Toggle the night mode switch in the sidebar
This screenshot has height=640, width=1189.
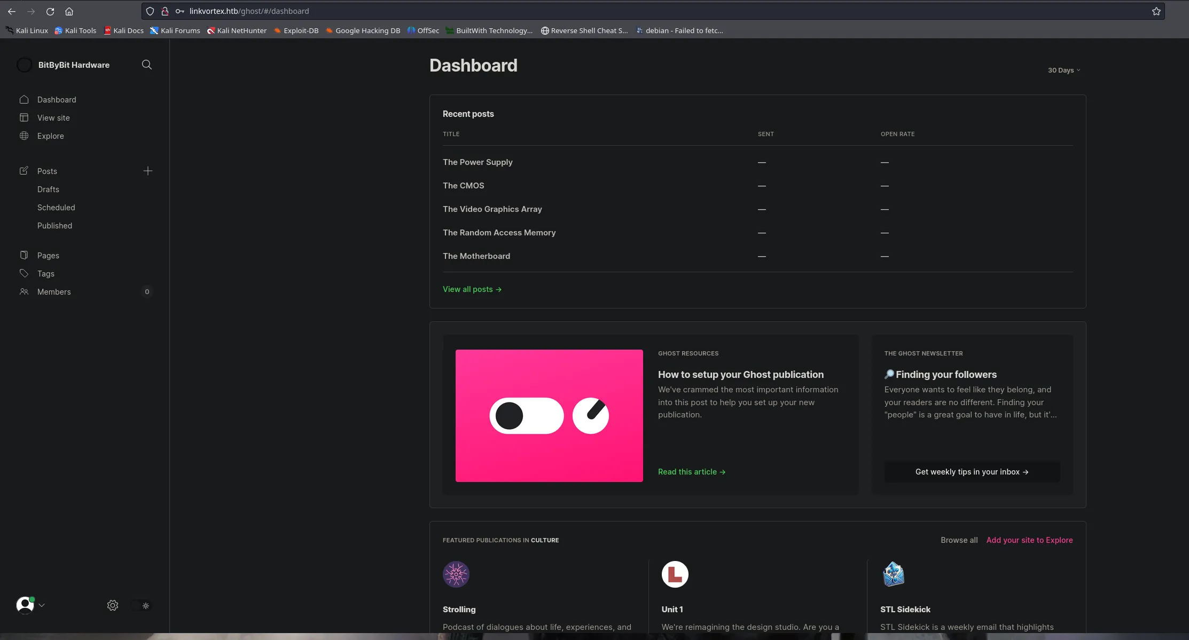coord(140,605)
